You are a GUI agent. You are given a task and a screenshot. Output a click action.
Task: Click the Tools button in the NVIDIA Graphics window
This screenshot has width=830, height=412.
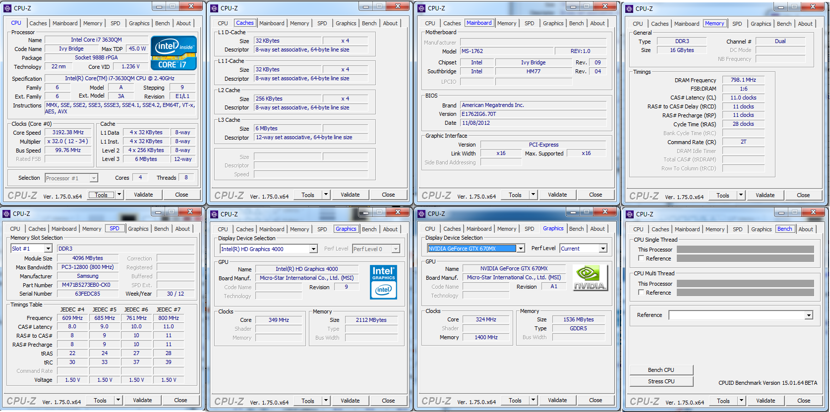[515, 400]
